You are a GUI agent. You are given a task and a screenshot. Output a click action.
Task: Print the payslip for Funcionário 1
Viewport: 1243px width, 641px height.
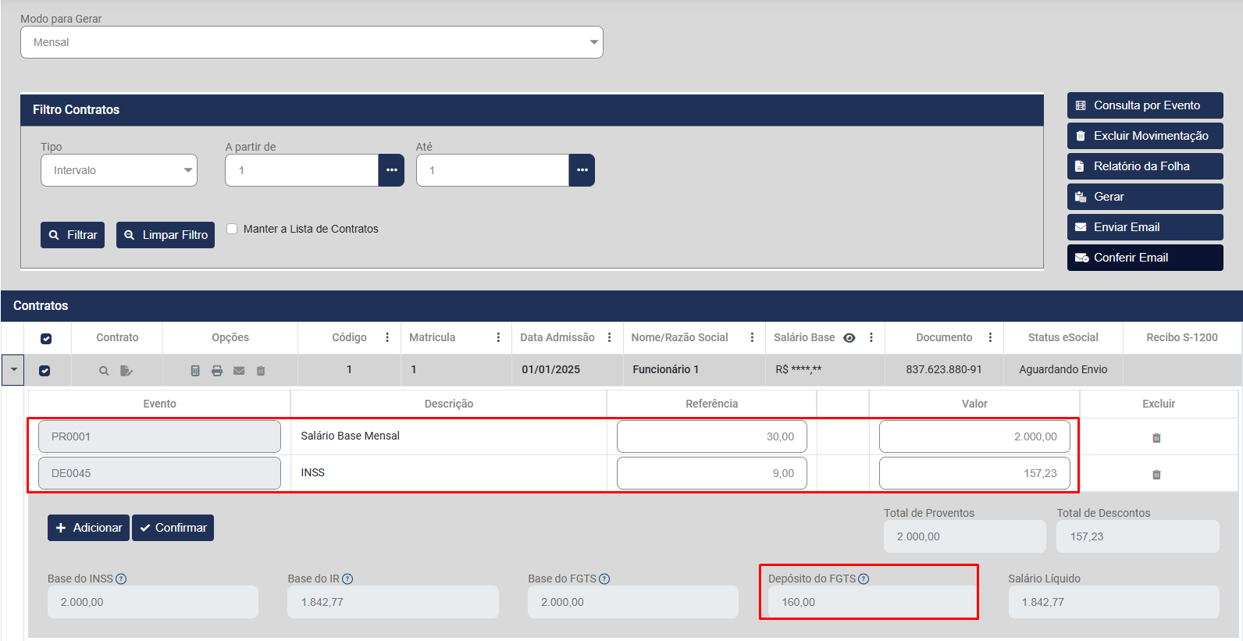(x=217, y=371)
